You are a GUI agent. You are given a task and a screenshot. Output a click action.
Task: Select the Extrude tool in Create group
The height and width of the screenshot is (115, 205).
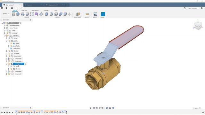(x=18, y=14)
